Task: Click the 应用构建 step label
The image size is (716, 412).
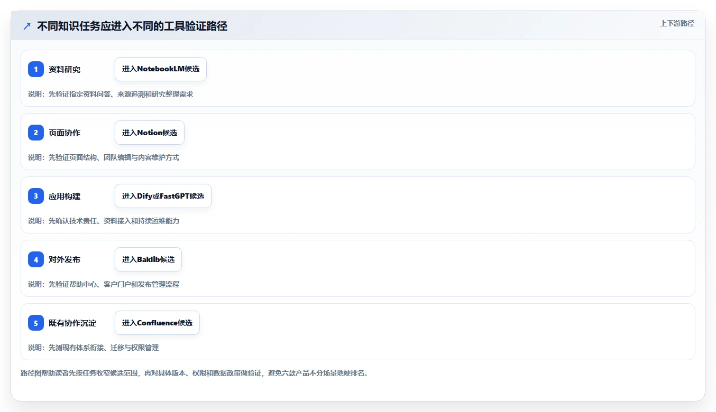Action: click(x=65, y=196)
